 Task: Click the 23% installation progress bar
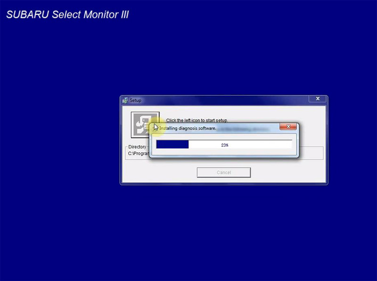tap(224, 144)
